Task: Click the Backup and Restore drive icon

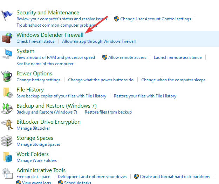Action: click(x=7, y=109)
